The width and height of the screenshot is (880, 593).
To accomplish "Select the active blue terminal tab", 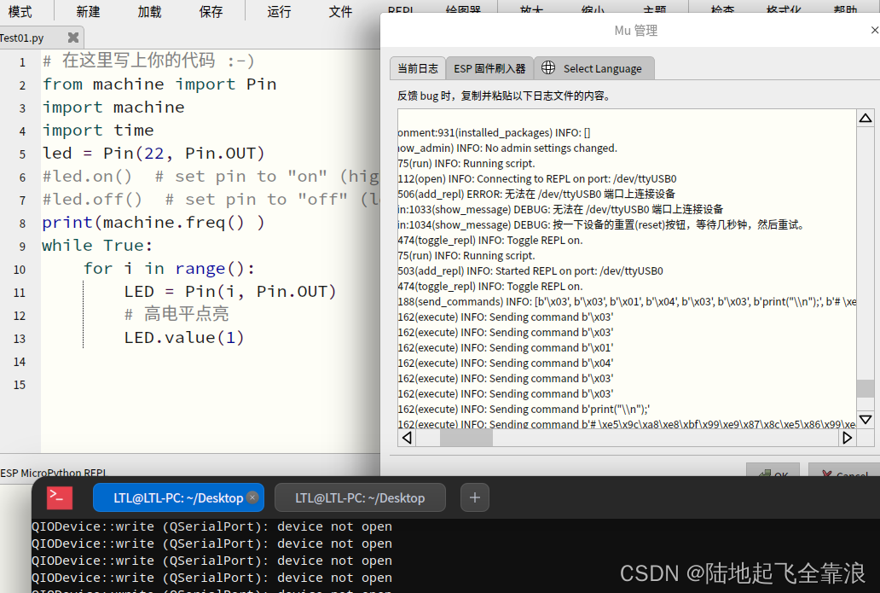I will 178,497.
